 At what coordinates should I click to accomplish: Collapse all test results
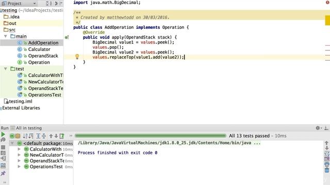[x=44, y=136]
